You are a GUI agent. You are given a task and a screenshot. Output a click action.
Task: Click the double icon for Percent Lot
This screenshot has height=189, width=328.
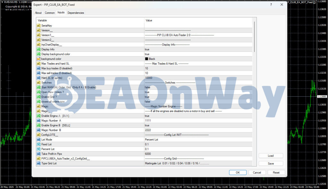point(38,149)
